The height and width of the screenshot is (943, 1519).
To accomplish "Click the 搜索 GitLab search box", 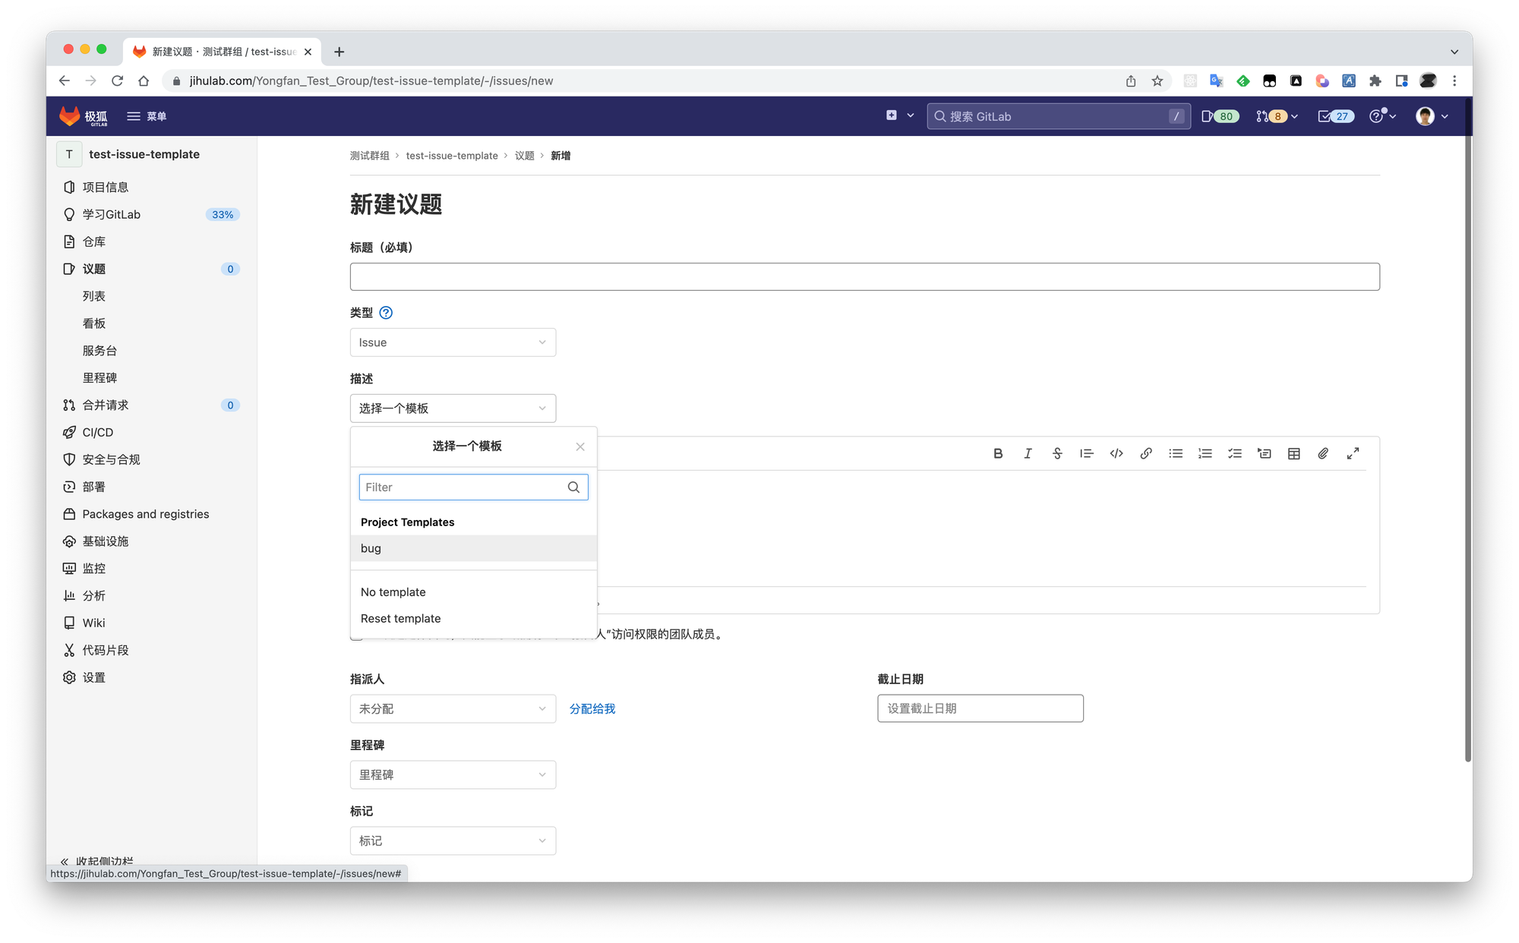I will (x=1058, y=116).
